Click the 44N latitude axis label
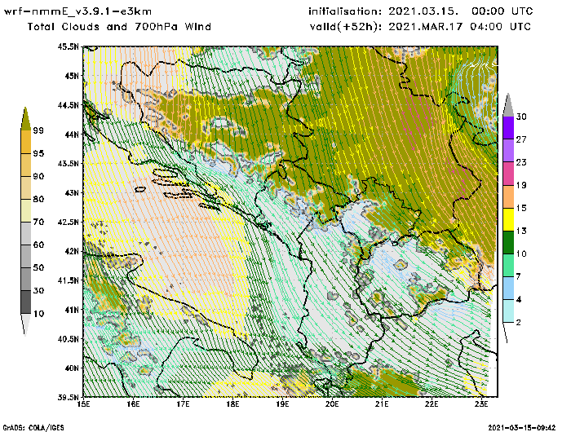 pos(72,134)
